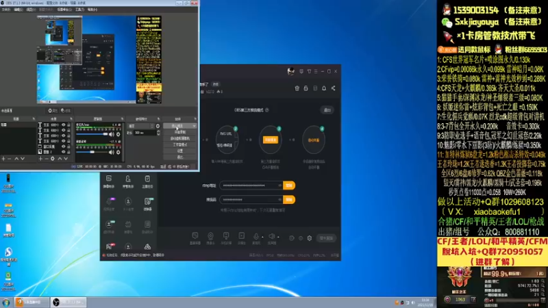Click the microphone icon in the bottom toolbar
Screen dimensions: 548x308
256,236
